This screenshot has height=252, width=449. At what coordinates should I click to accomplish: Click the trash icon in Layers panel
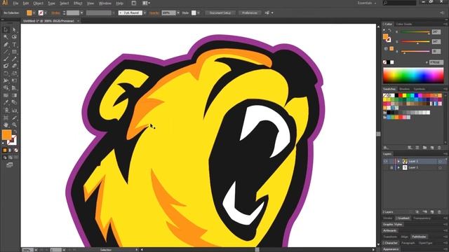click(x=439, y=212)
